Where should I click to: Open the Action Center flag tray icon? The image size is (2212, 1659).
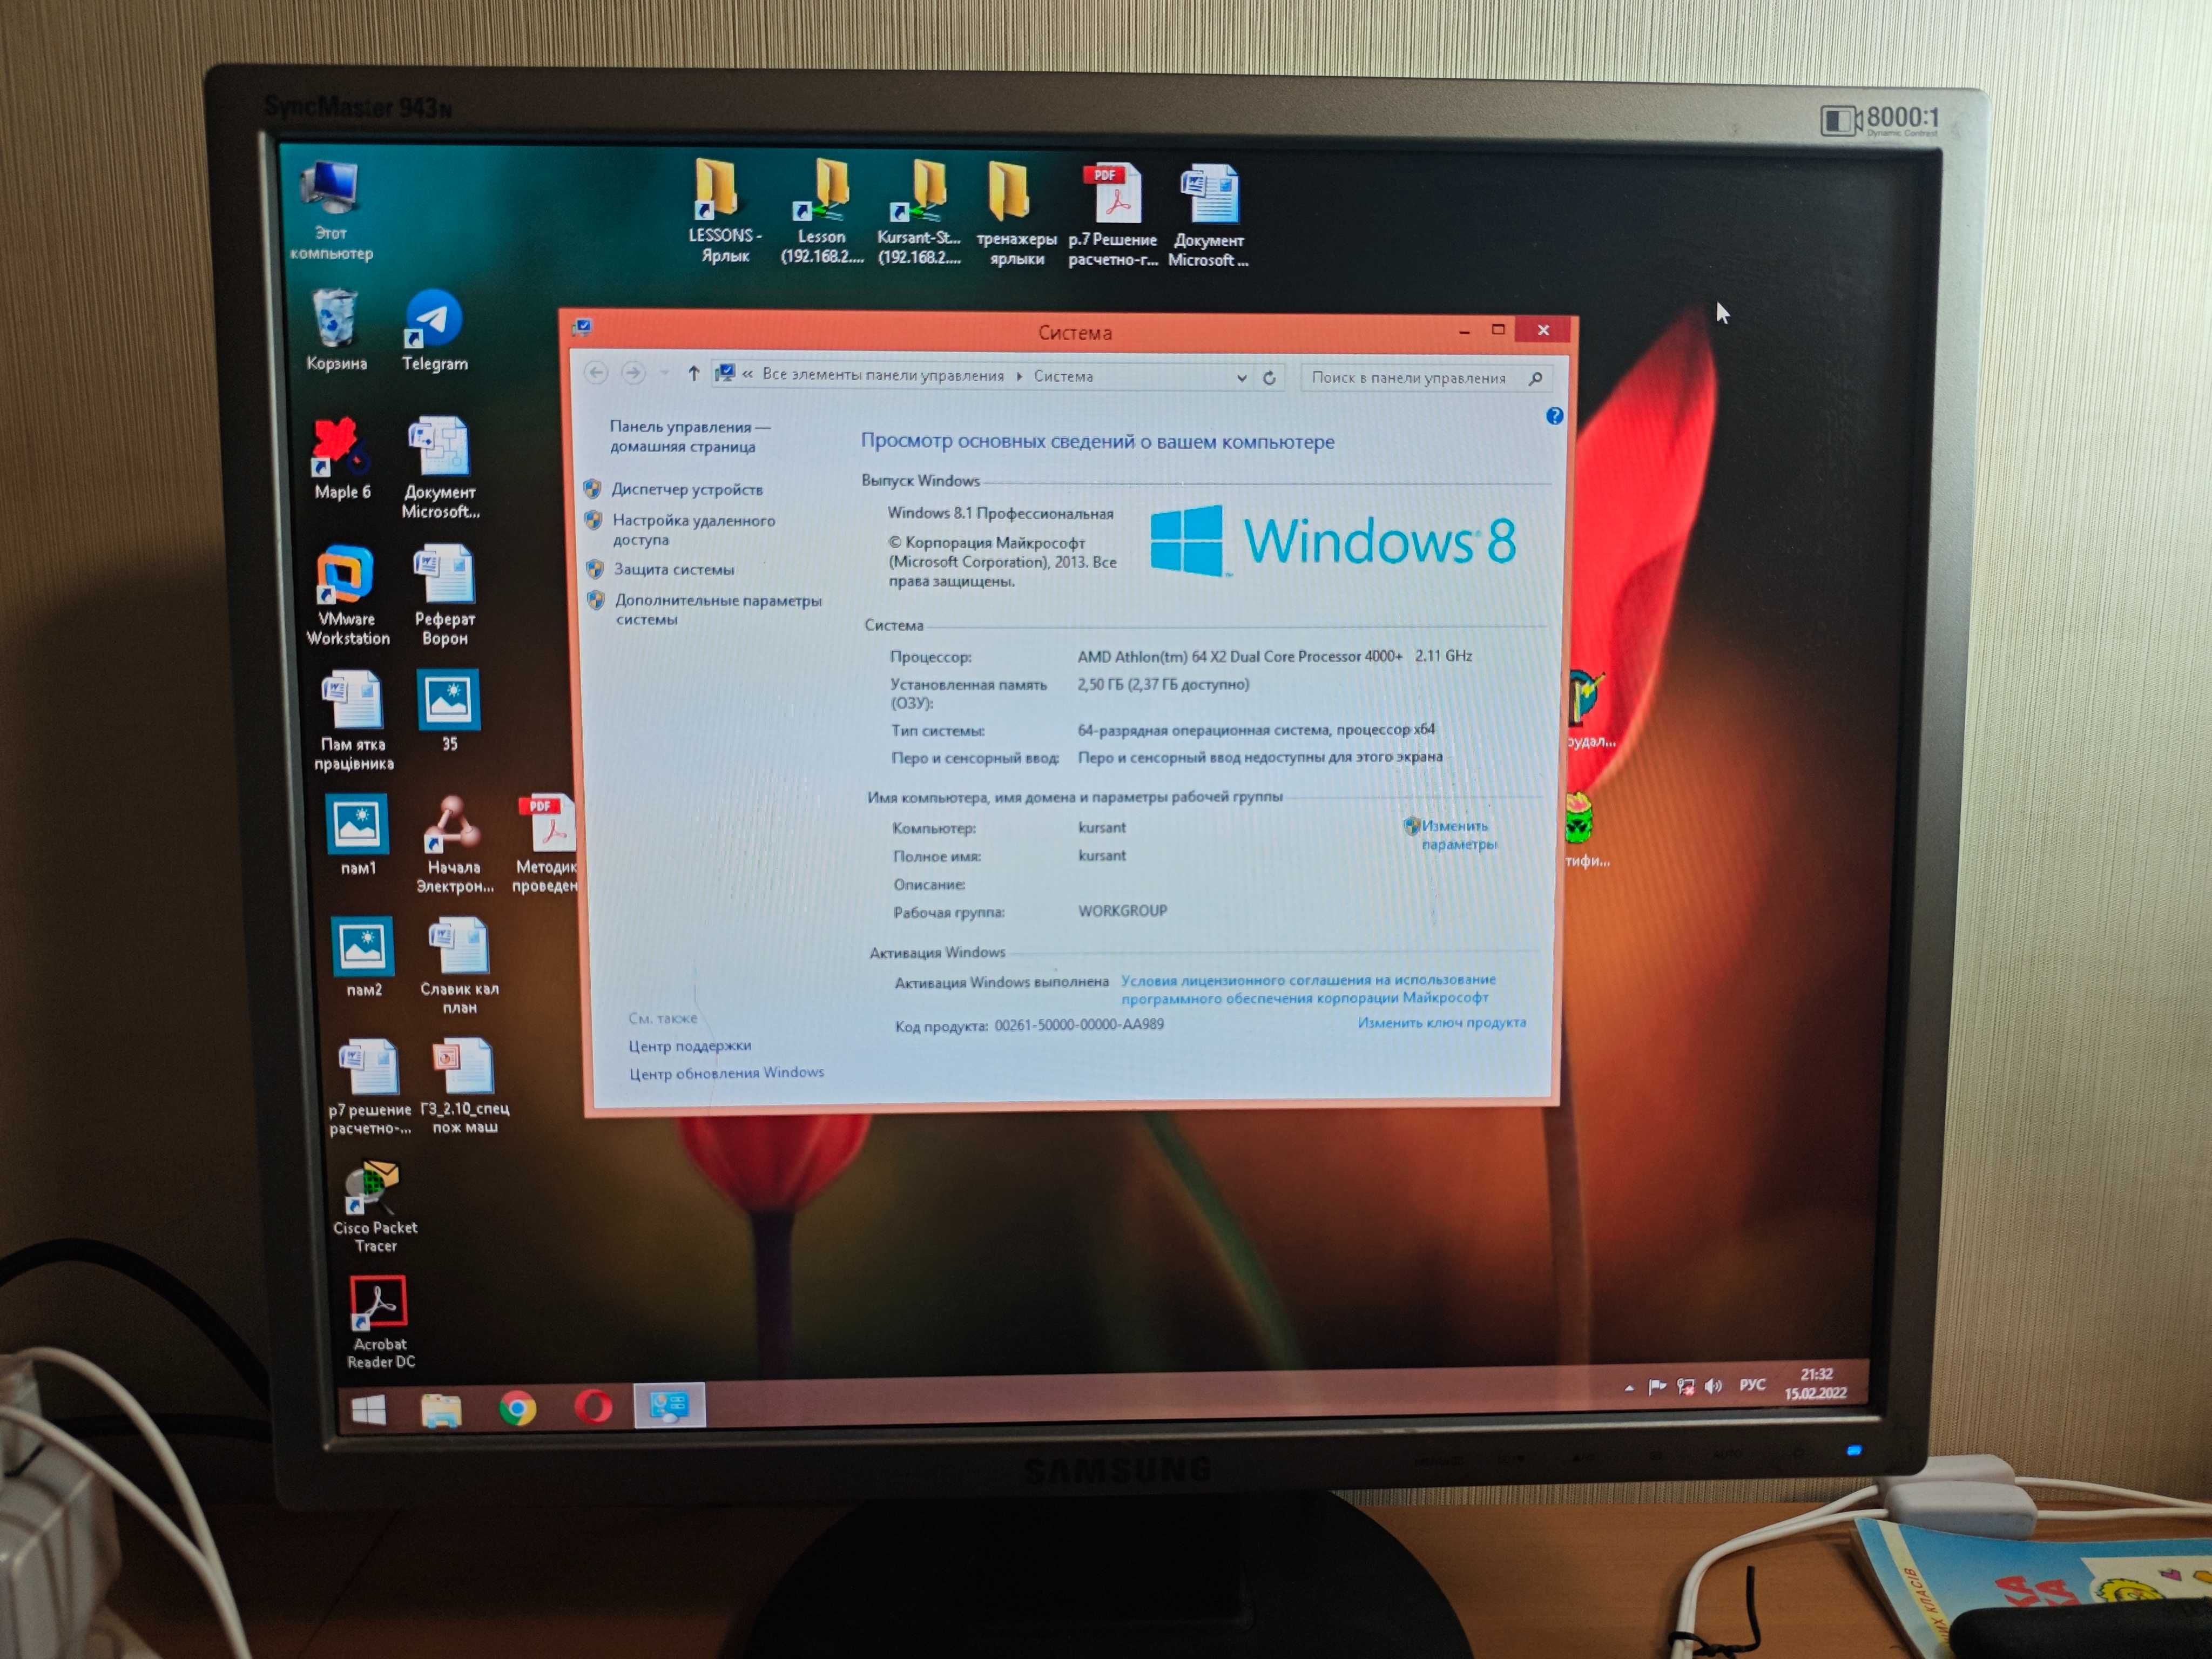click(x=1657, y=1387)
